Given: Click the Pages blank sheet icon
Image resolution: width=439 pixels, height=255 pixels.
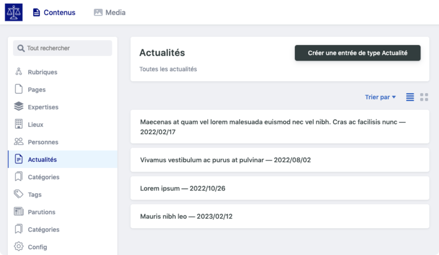Looking at the screenshot, I should tap(19, 89).
